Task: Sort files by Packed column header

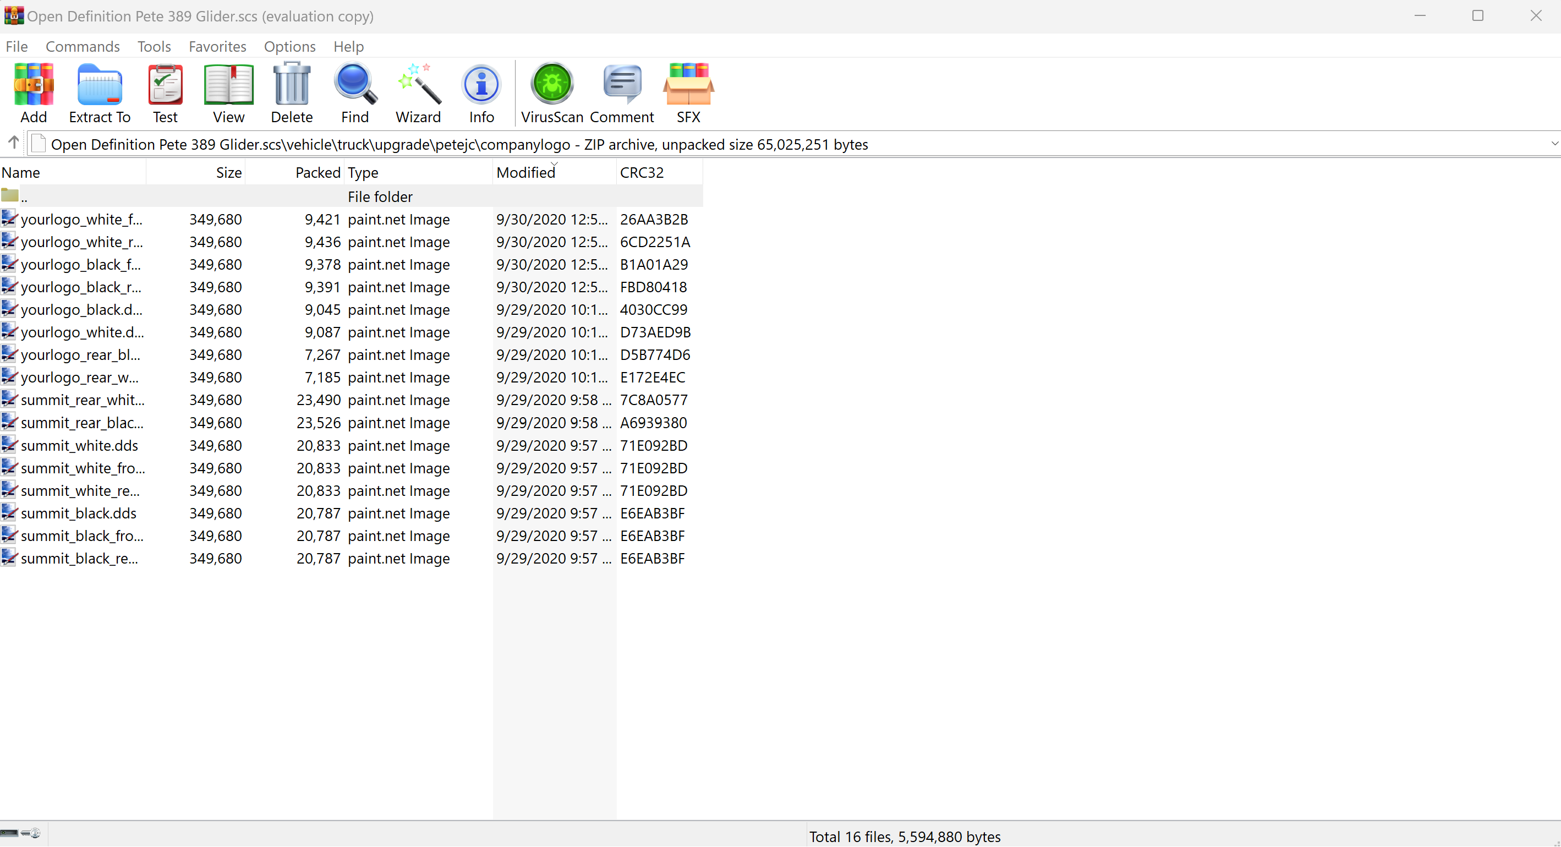Action: (x=317, y=173)
